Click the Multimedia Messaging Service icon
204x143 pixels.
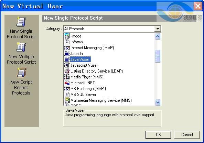(x=67, y=100)
